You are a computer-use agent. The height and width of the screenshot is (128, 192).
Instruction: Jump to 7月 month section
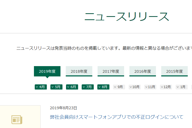click(88, 87)
